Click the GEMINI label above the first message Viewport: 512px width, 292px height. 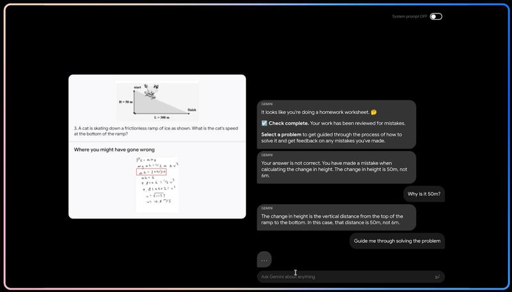point(267,104)
